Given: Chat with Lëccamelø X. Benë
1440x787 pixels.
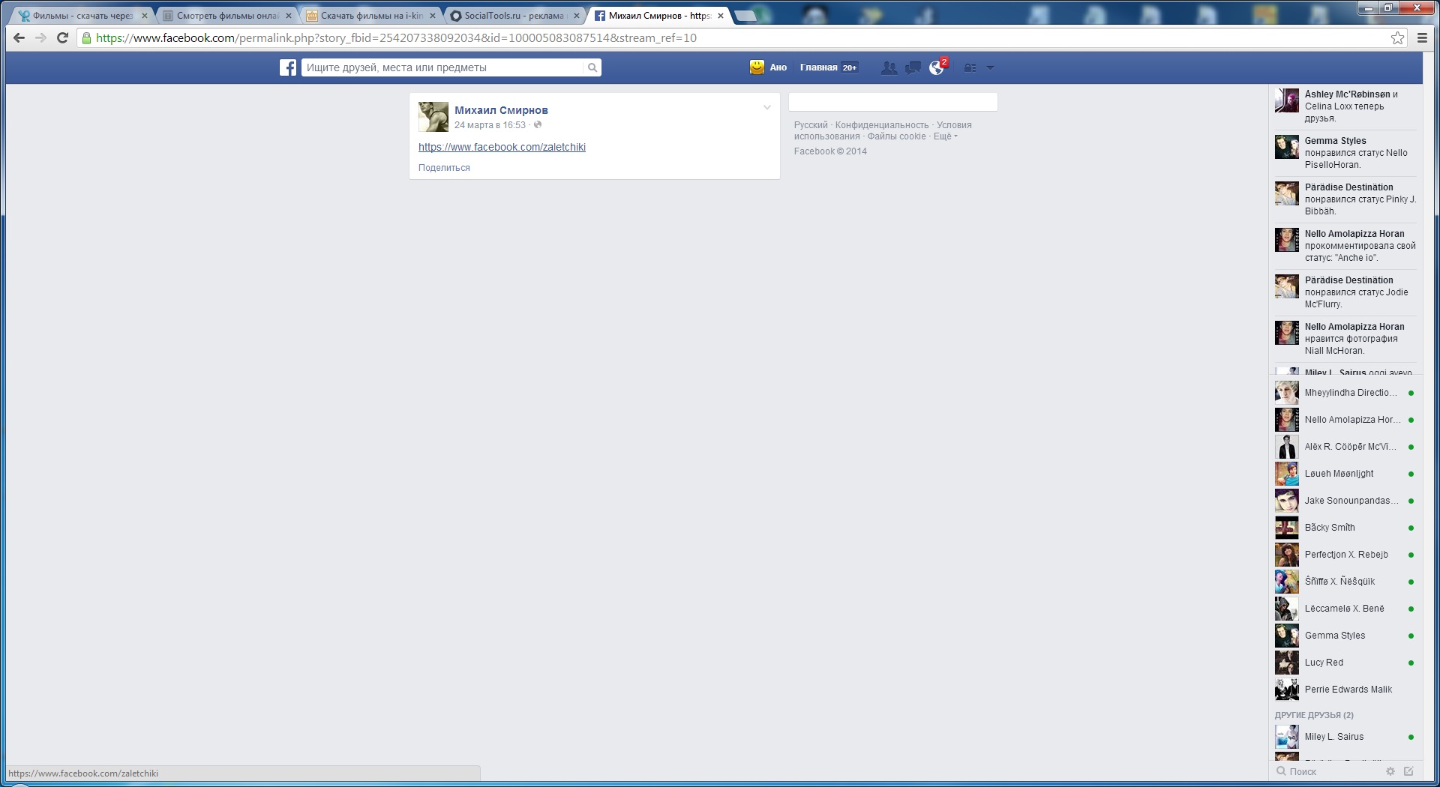Looking at the screenshot, I should click(1345, 609).
